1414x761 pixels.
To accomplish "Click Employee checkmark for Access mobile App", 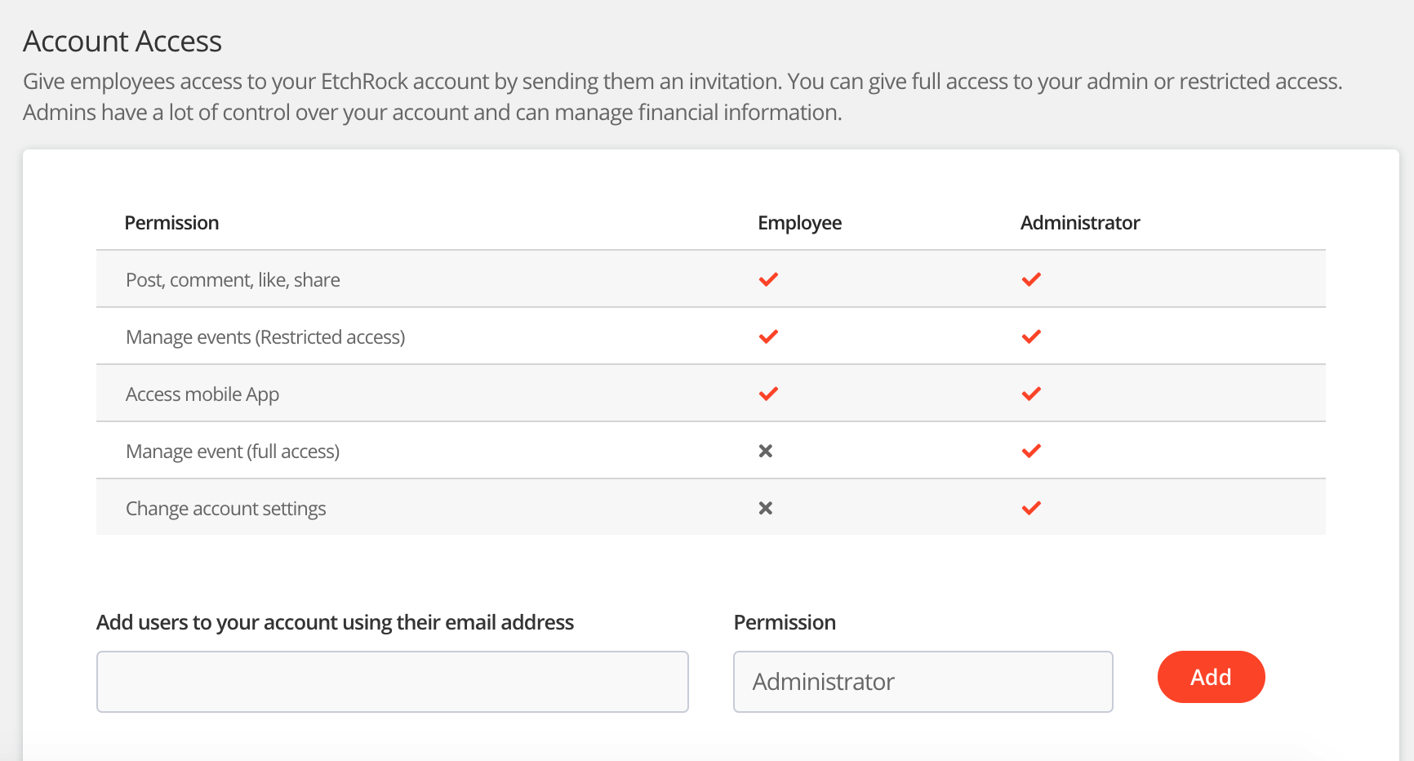I will click(768, 394).
